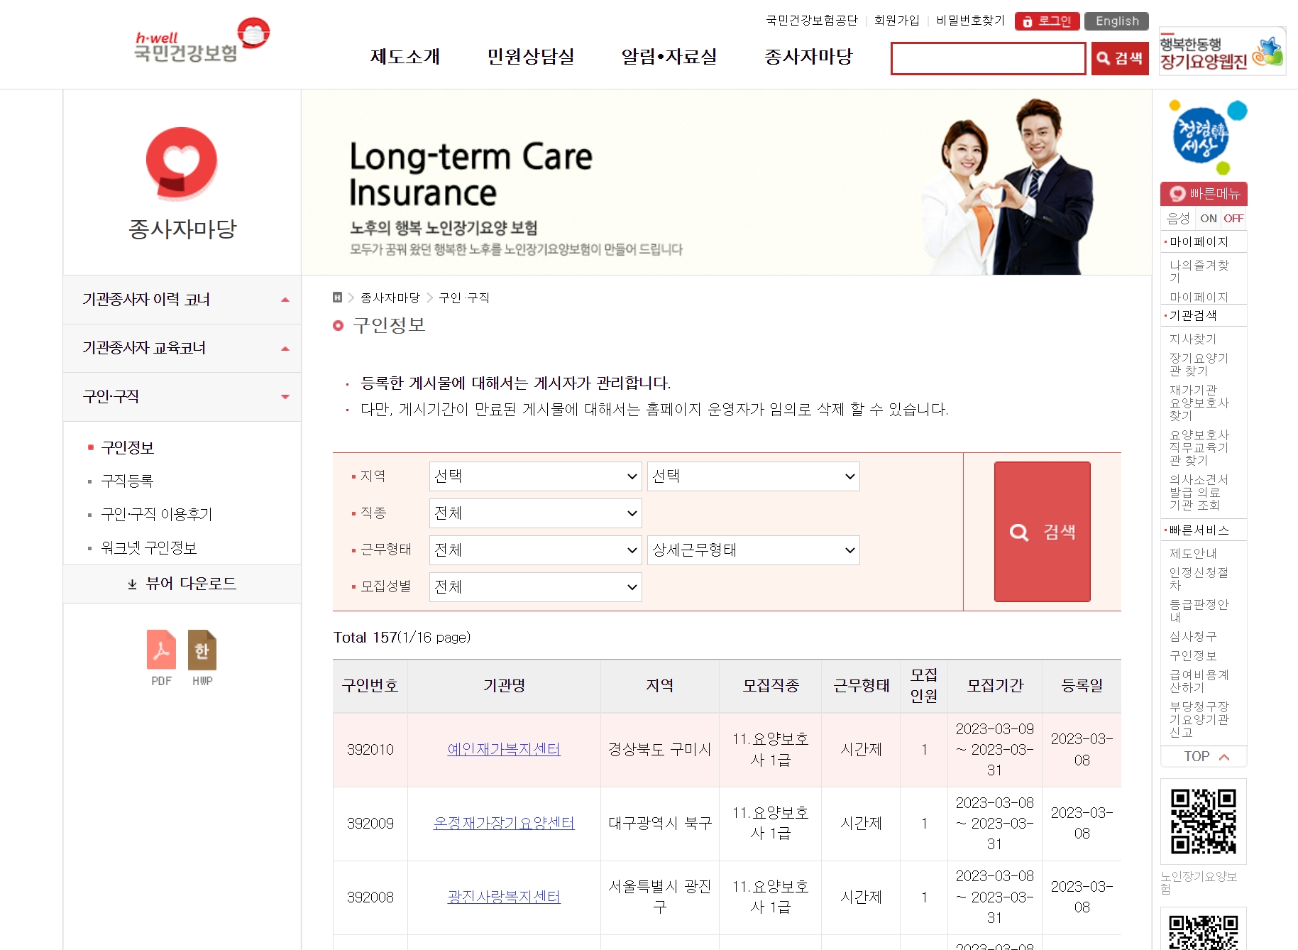Click the 로그인 button
Viewport: 1298px width, 950px height.
coord(1047,21)
